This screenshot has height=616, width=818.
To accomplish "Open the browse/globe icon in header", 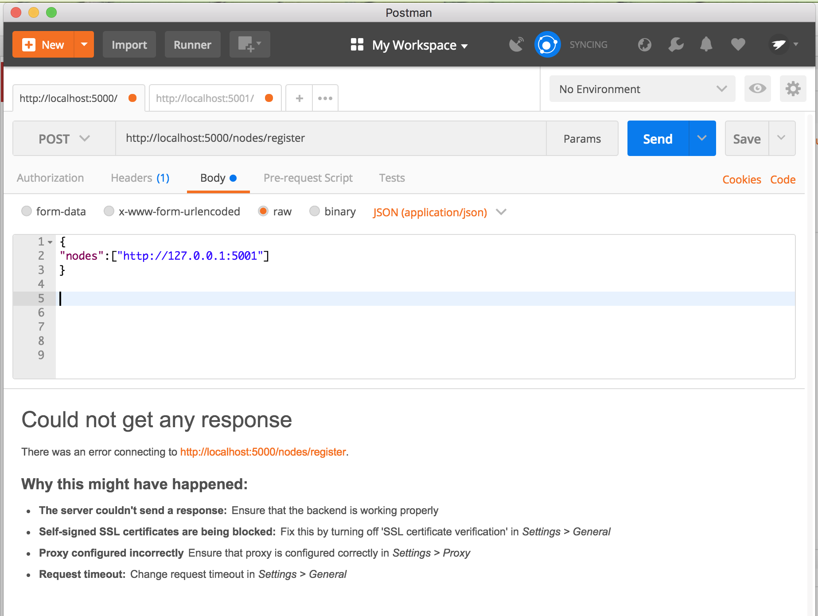I will (x=645, y=45).
